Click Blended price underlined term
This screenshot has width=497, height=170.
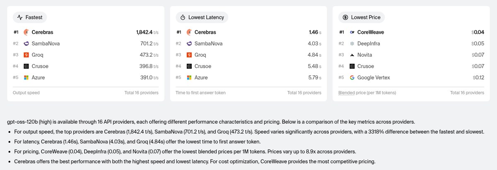click(x=346, y=93)
